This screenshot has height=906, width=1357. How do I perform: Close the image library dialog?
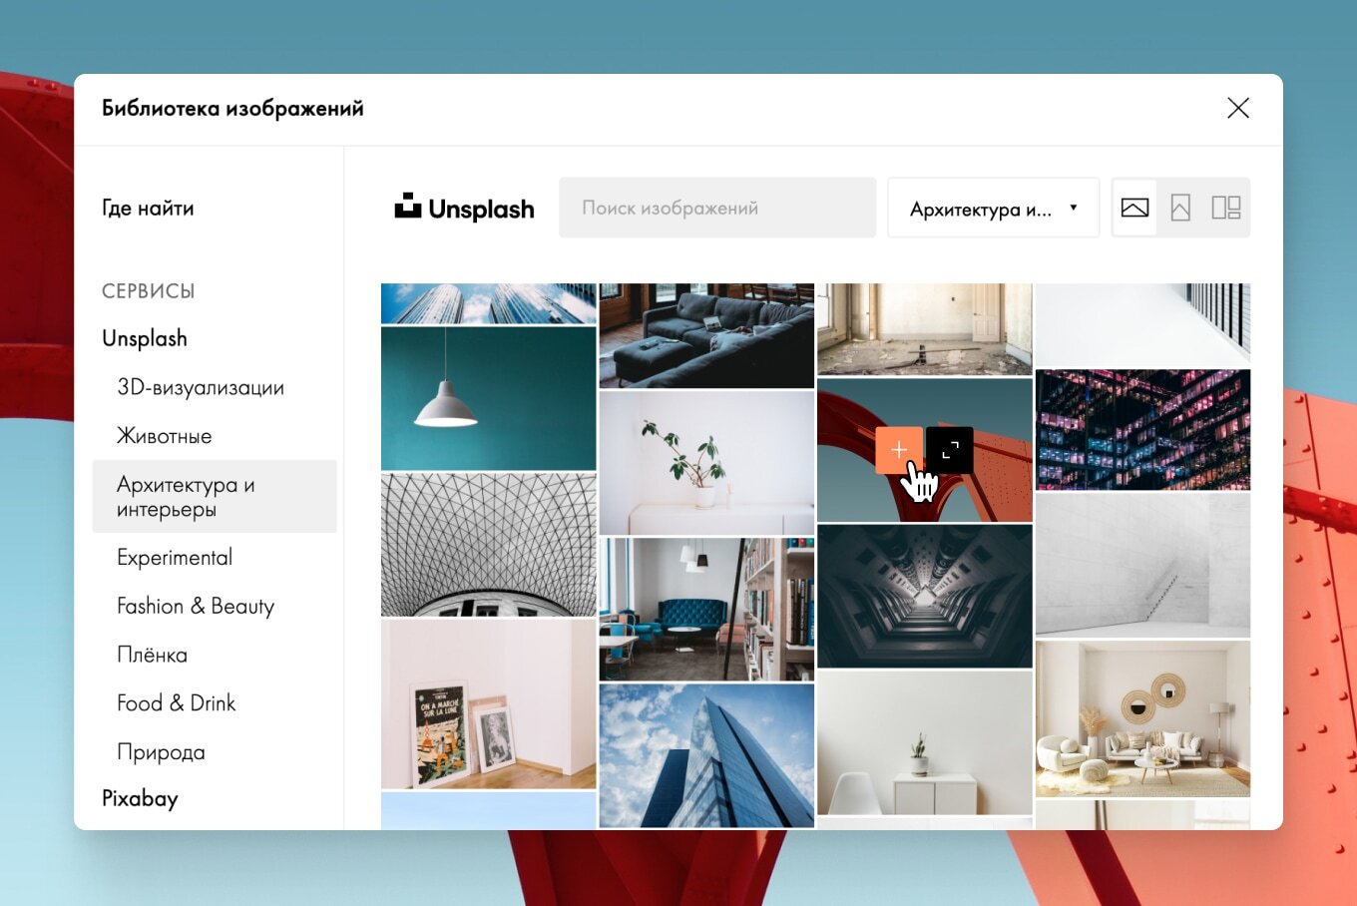click(x=1238, y=108)
